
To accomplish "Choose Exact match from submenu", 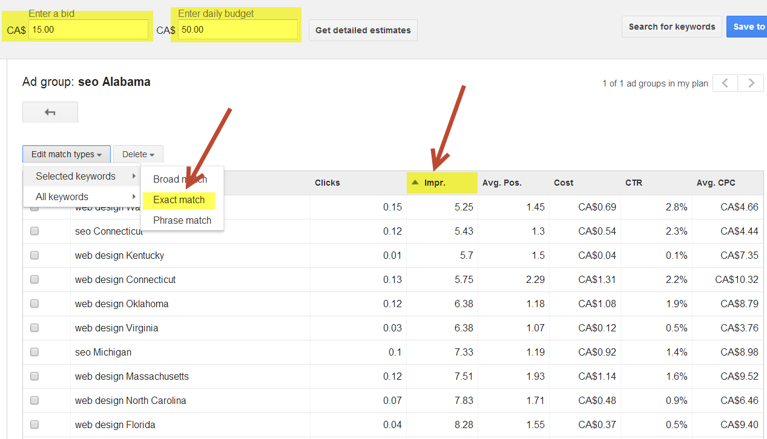I will [179, 200].
